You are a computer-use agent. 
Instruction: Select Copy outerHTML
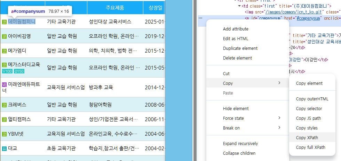(x=312, y=99)
